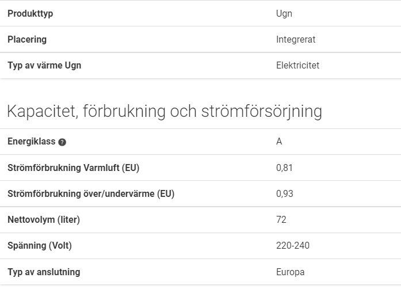Select the Energiklass label text
401x289 pixels.
[32, 141]
